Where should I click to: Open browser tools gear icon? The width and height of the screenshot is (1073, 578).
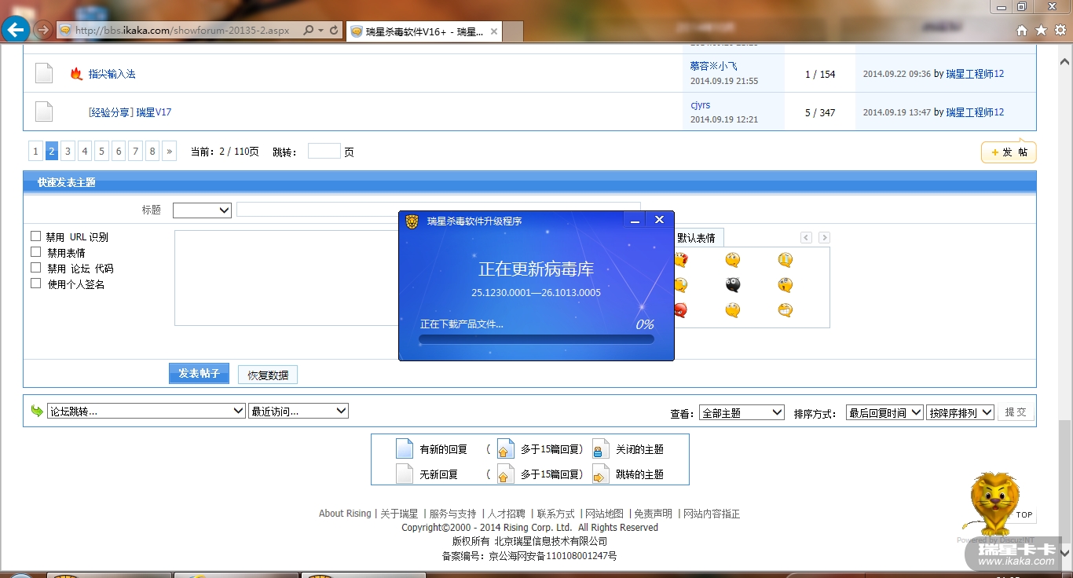(x=1060, y=31)
